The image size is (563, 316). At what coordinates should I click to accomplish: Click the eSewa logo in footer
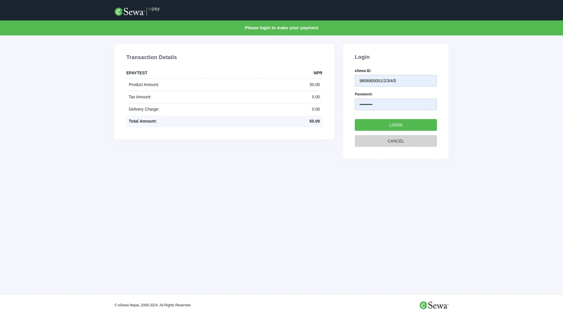[x=434, y=305]
